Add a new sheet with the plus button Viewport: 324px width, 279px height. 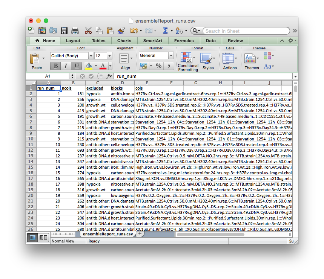pos(140,233)
